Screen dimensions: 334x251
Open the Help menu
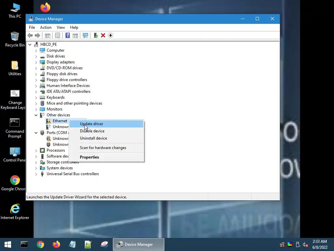click(x=74, y=27)
